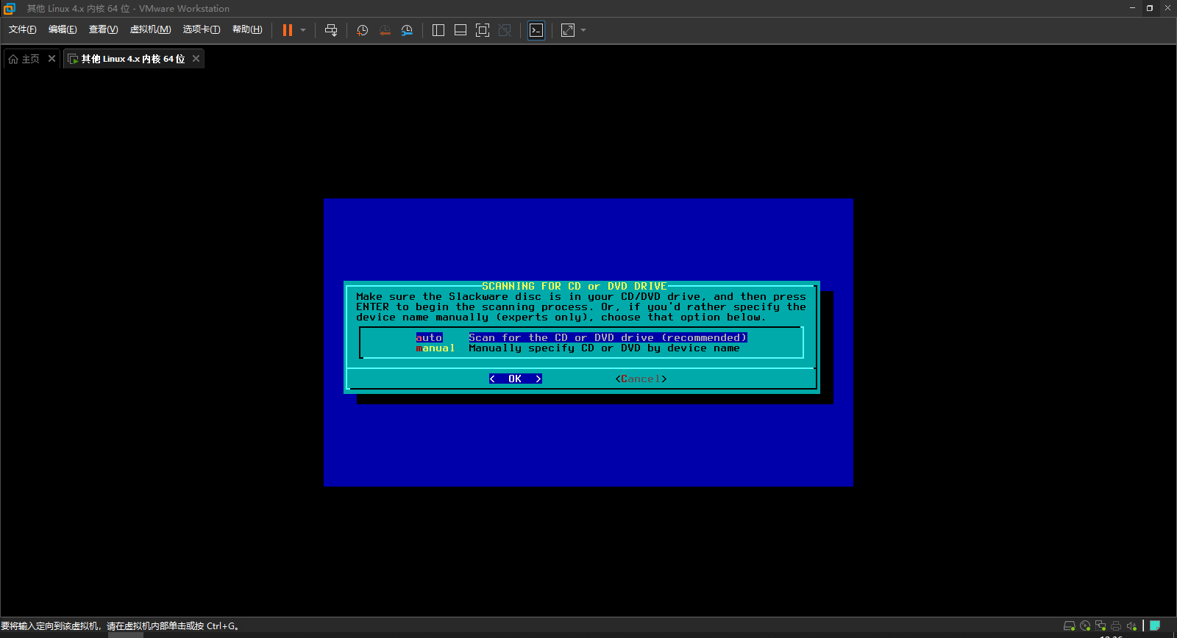Select the auto scan option in the installer

[581, 337]
